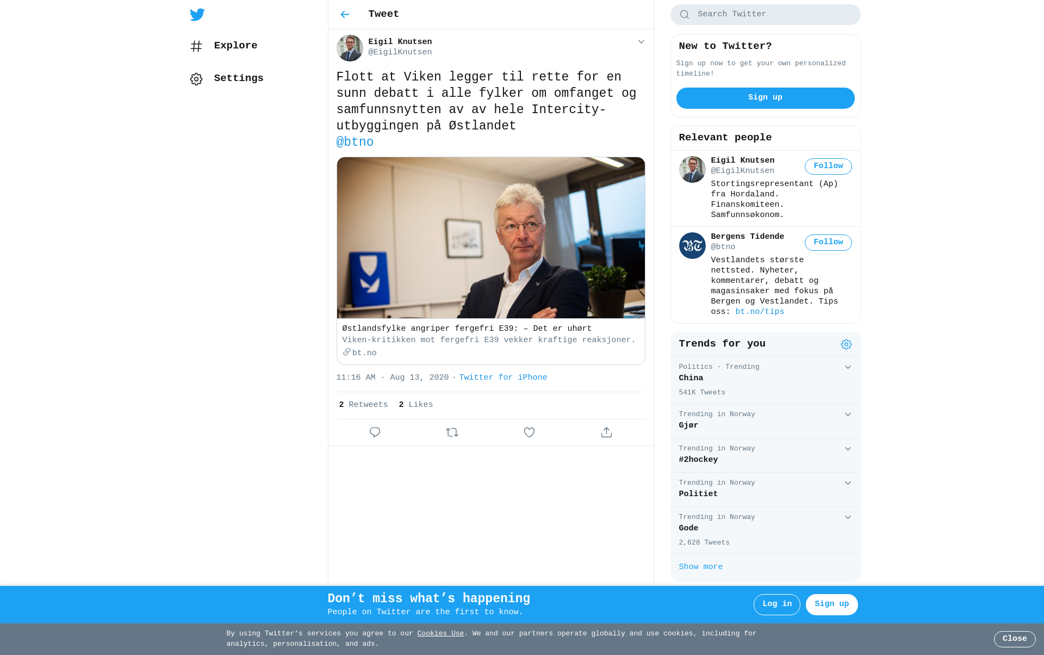The height and width of the screenshot is (655, 1044).
Task: Open trends settings gear icon
Action: tap(846, 344)
